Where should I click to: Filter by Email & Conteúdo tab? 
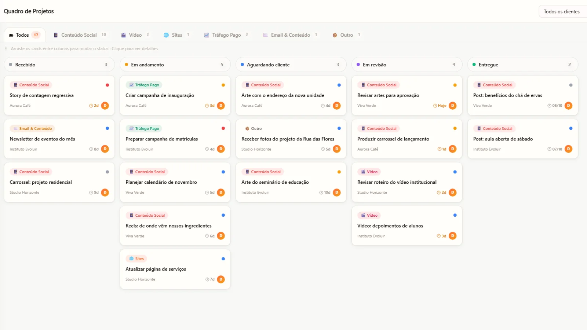pyautogui.click(x=290, y=35)
